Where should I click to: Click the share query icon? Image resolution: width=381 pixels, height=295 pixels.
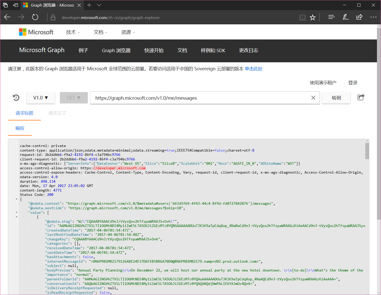(x=361, y=97)
